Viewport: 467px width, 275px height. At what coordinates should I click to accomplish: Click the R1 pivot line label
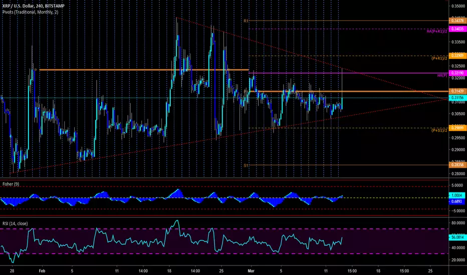[246, 21]
